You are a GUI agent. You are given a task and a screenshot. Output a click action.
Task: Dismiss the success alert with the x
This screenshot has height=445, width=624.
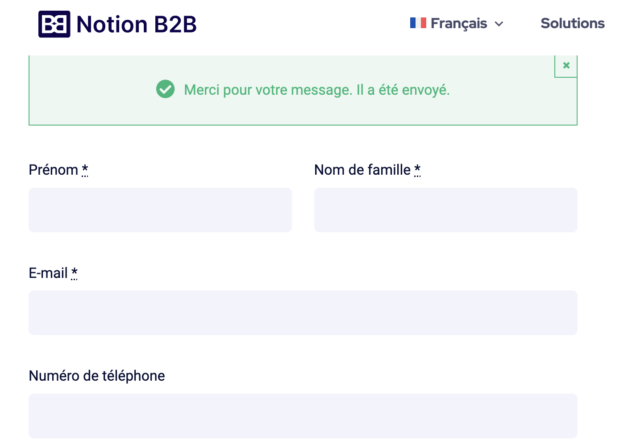click(x=566, y=66)
